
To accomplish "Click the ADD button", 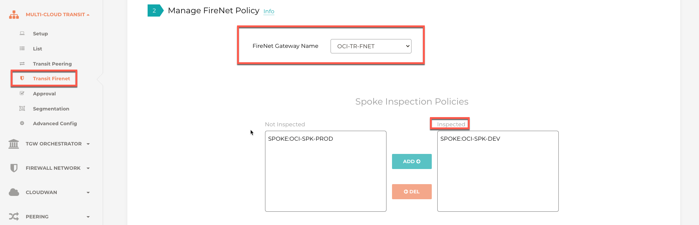I will (x=412, y=161).
